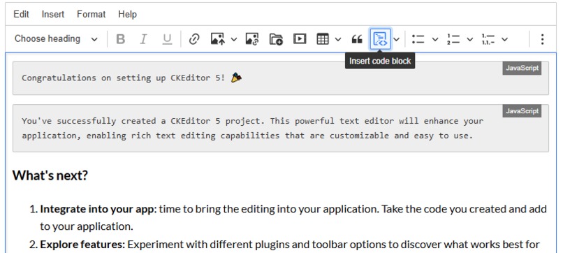This screenshot has width=563, height=253.
Task: Insert a link
Action: [194, 39]
